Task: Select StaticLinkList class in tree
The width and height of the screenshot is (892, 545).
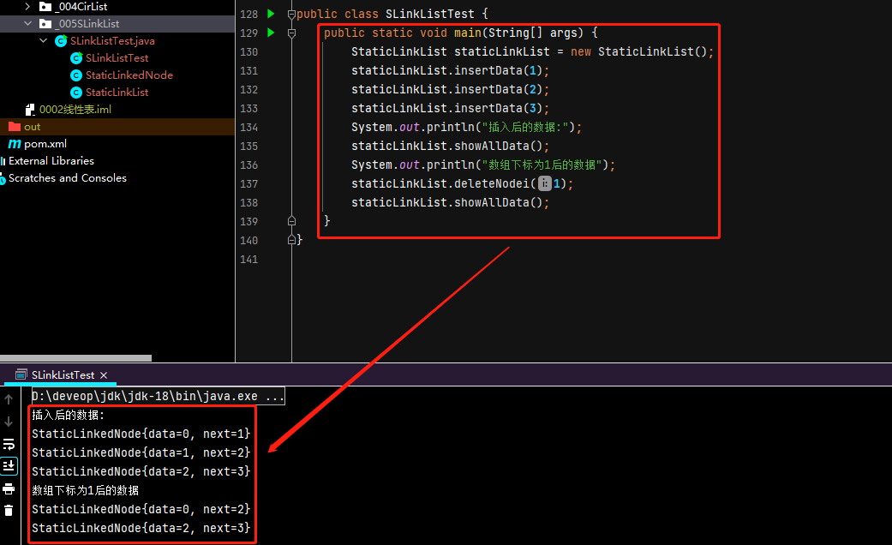Action: (x=117, y=93)
